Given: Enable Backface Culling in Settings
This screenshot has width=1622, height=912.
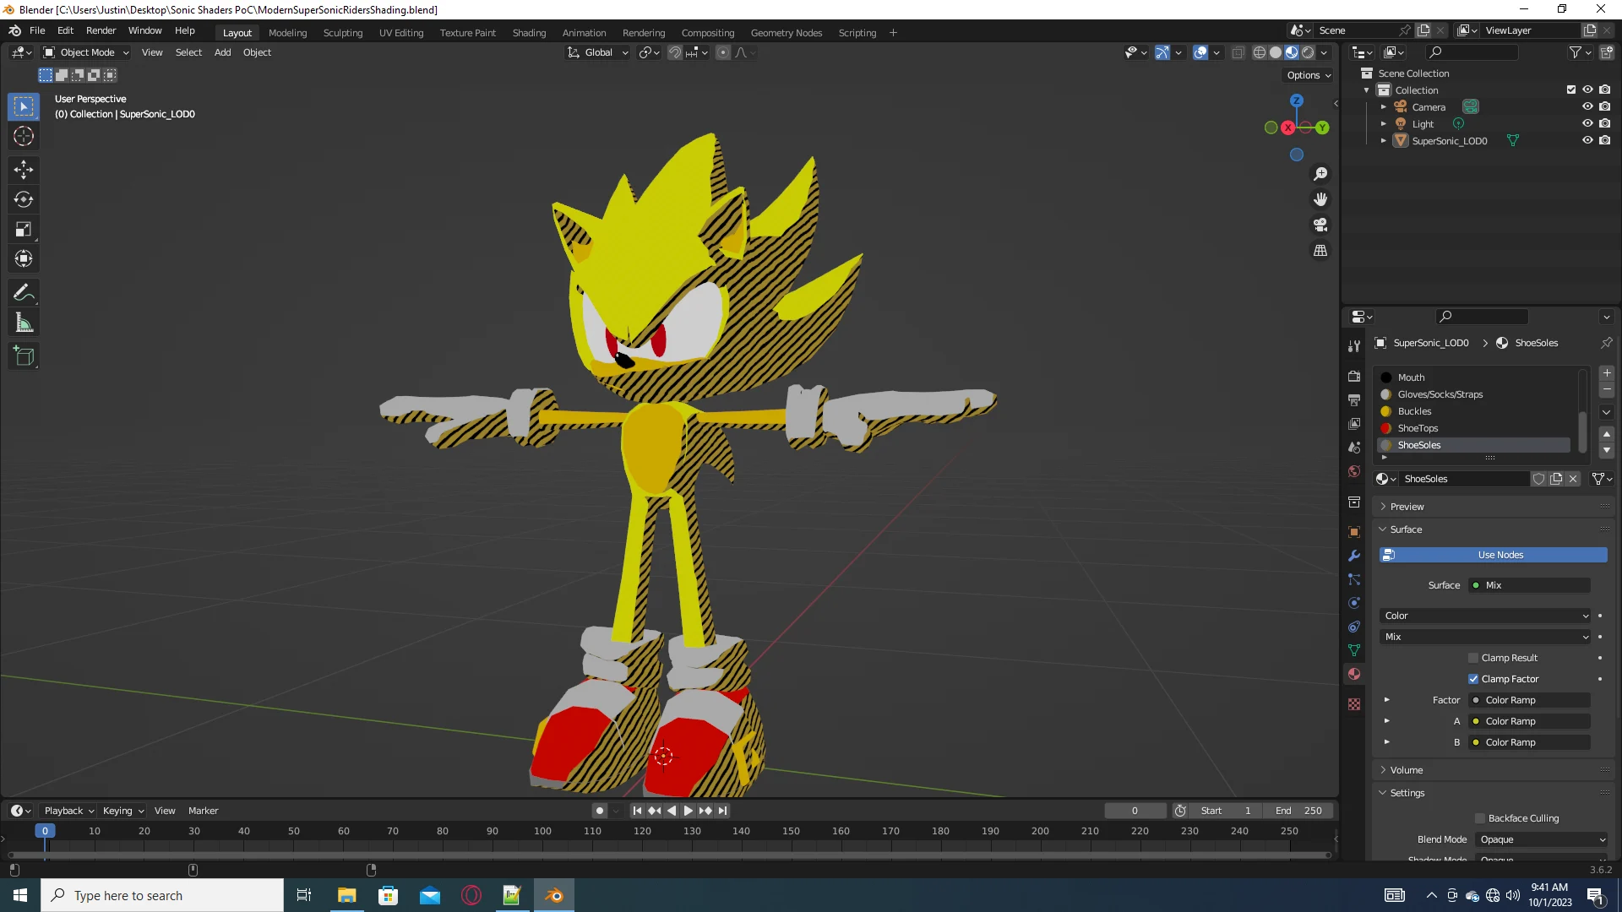Looking at the screenshot, I should [x=1480, y=817].
